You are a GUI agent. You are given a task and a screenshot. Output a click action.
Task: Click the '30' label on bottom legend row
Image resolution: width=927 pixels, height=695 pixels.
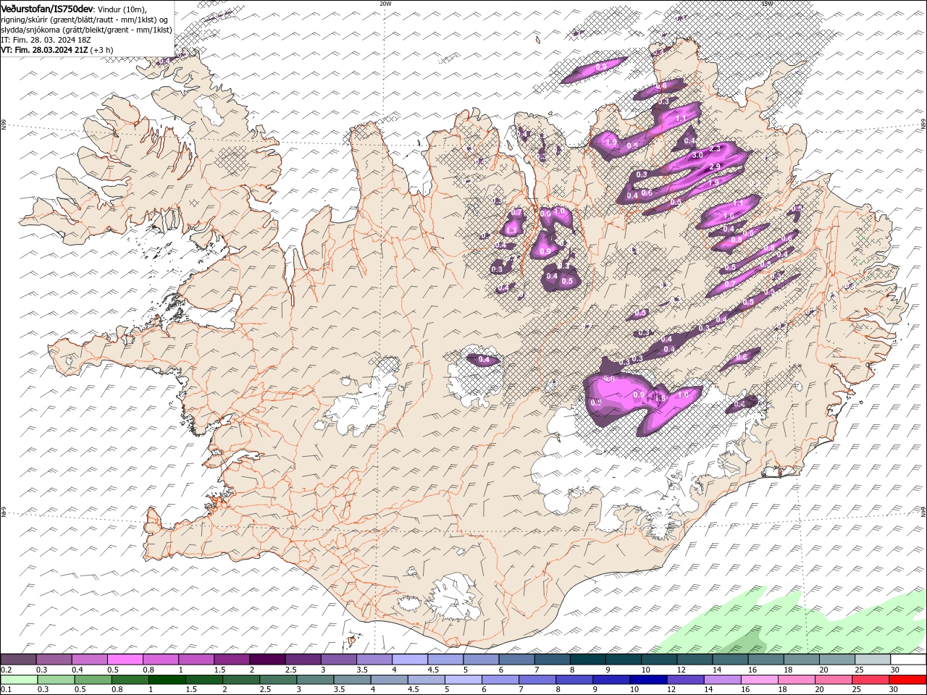(893, 690)
